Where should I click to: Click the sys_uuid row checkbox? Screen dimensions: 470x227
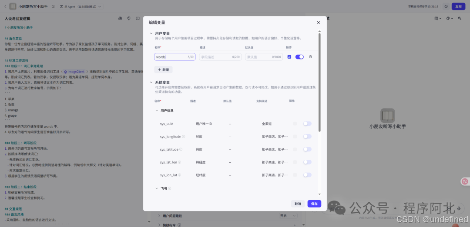[x=295, y=124]
